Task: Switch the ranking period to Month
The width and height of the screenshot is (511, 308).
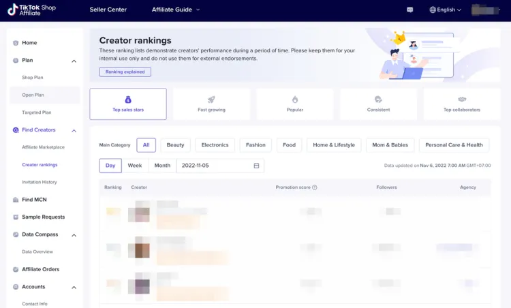Action: (x=162, y=166)
